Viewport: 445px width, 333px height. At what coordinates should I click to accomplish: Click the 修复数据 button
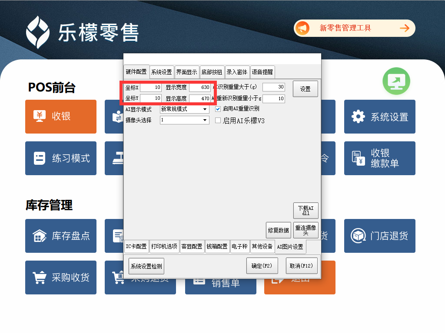[279, 230]
